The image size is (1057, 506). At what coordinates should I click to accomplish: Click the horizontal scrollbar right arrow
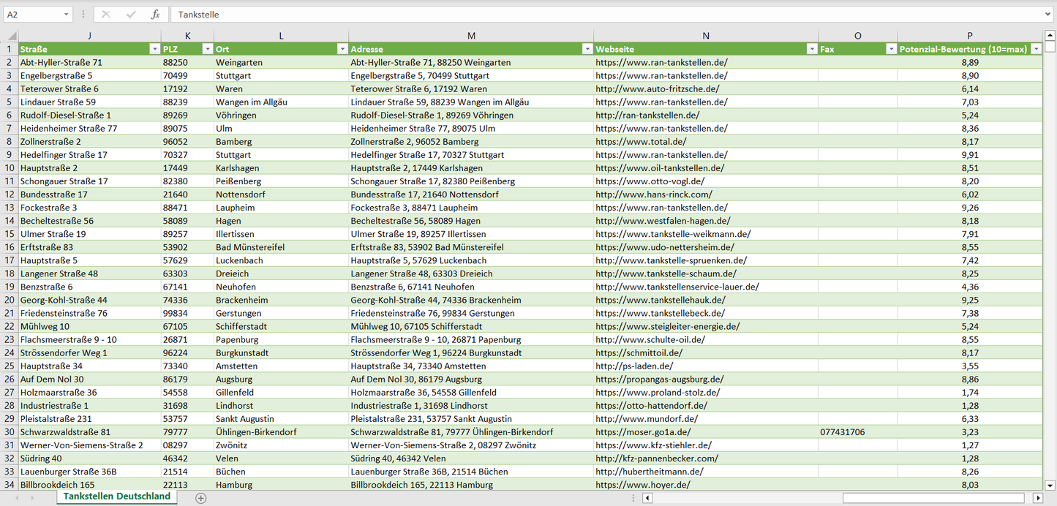[1037, 498]
